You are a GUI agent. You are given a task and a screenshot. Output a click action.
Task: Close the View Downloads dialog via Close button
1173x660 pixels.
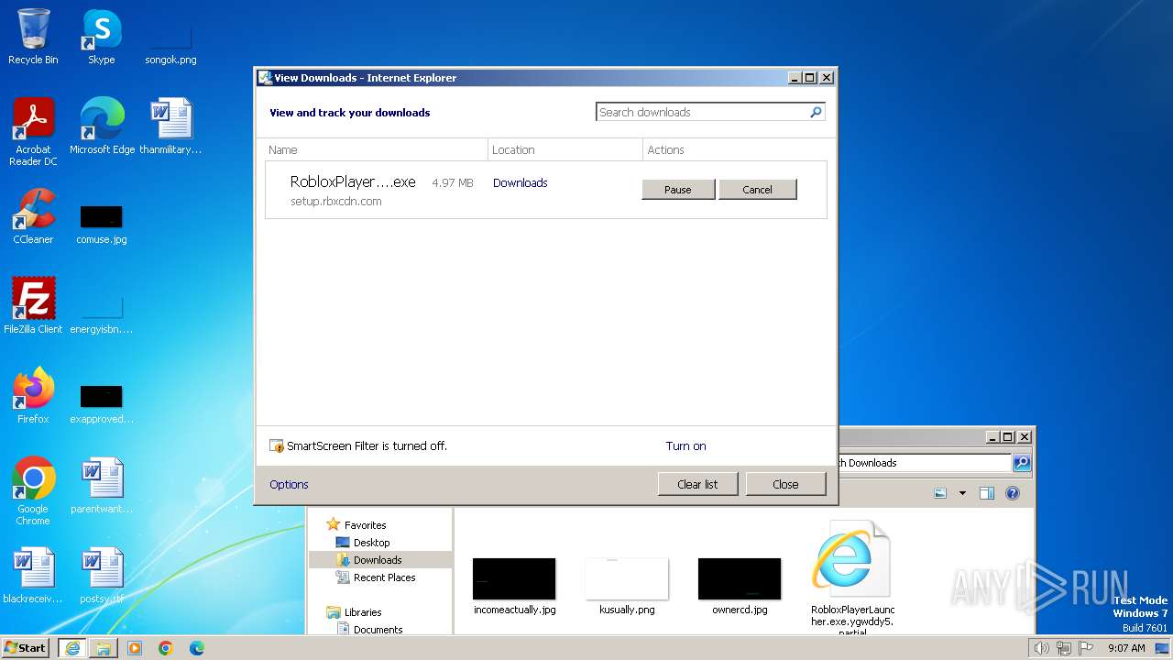tap(785, 484)
